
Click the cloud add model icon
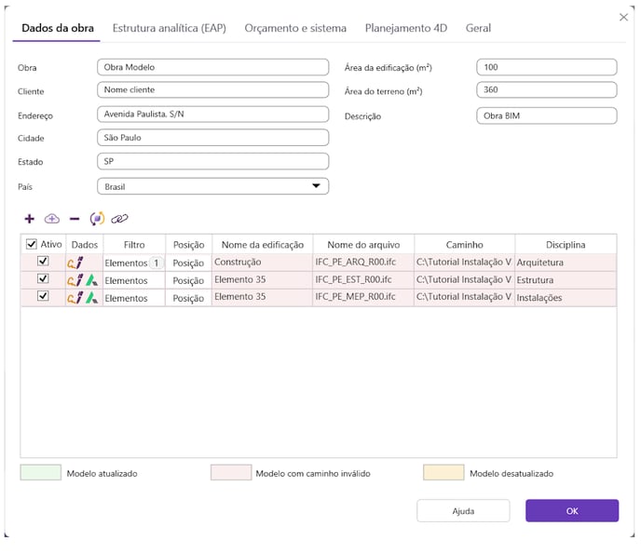point(52,219)
